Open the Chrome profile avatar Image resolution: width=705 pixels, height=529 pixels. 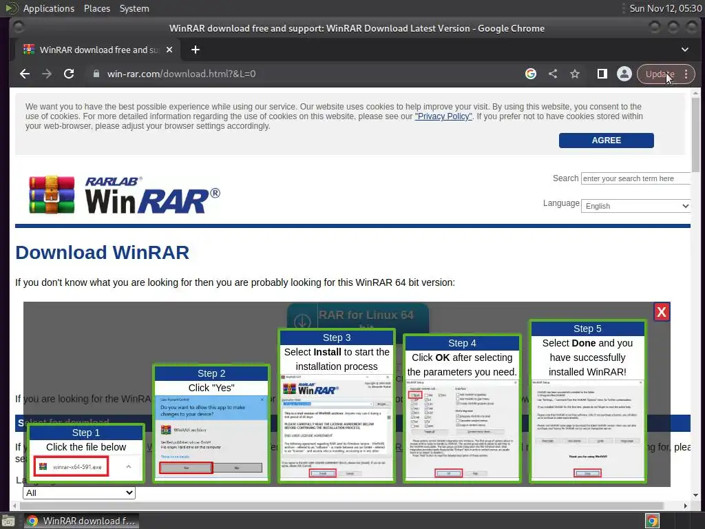click(x=624, y=74)
